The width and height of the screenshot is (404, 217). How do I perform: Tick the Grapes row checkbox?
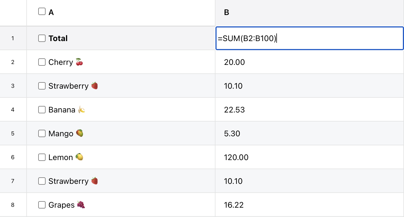pos(42,205)
